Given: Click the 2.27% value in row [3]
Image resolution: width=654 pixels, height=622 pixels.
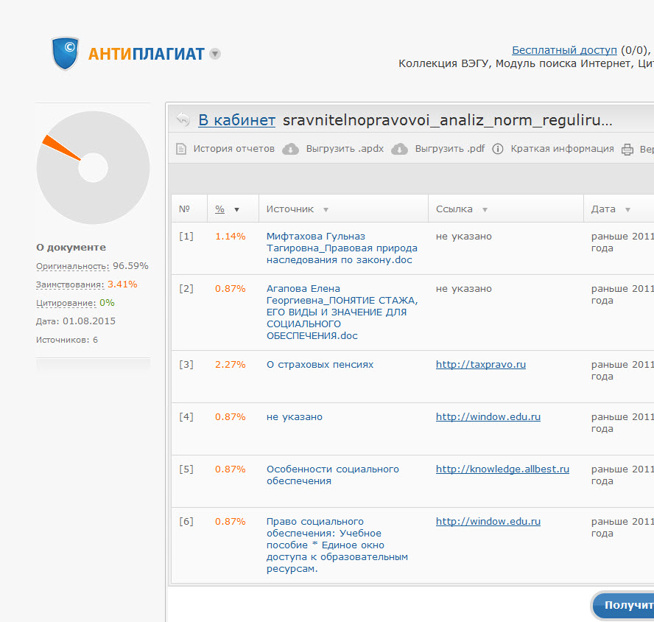Looking at the screenshot, I should [x=231, y=365].
